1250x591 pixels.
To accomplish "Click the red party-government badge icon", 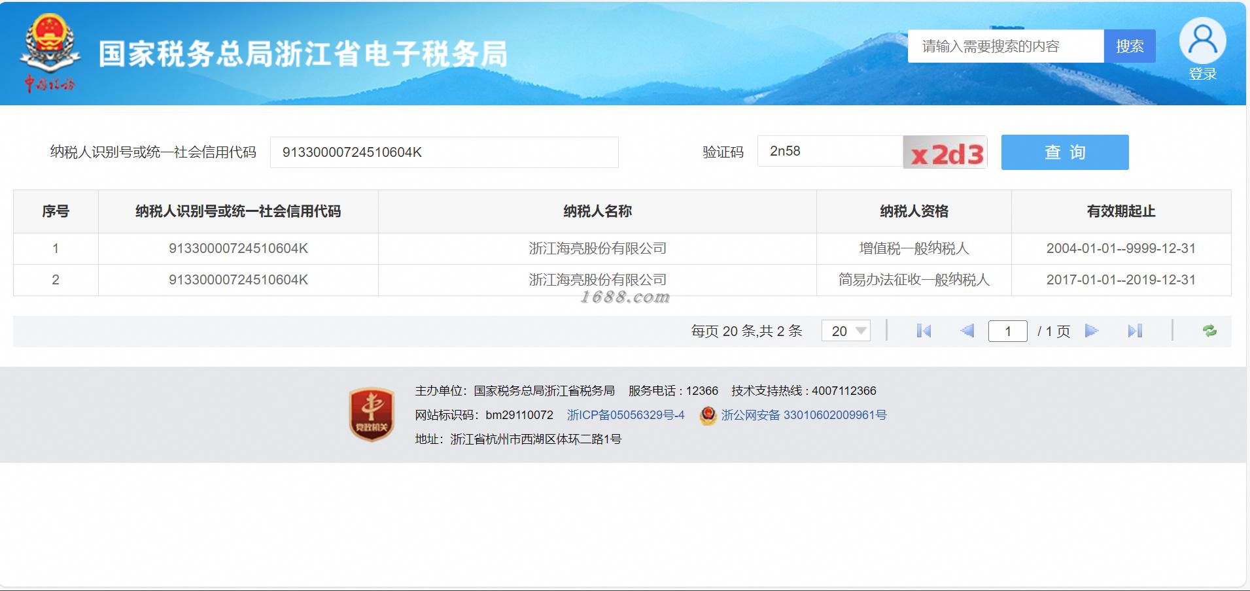I will [372, 414].
